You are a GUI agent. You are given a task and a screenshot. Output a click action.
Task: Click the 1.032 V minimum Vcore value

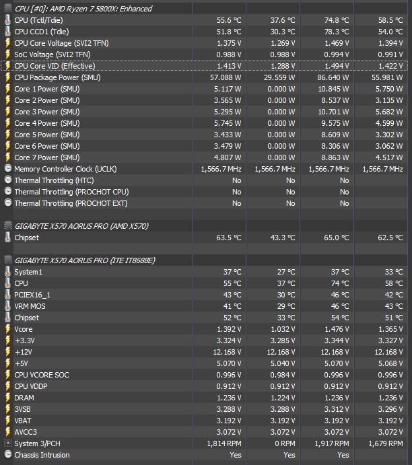[283, 329]
